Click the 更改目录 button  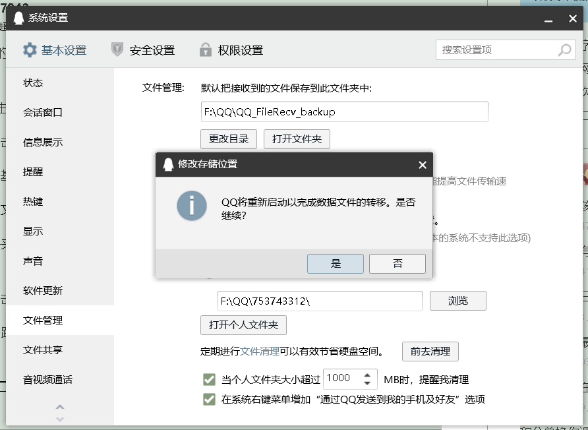click(229, 139)
